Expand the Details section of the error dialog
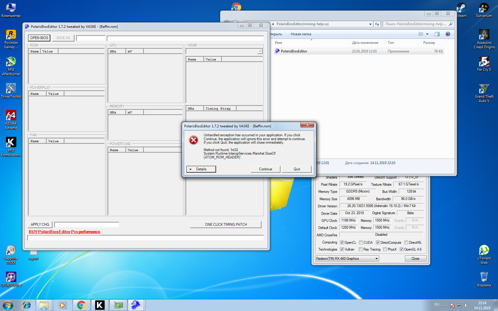The height and width of the screenshot is (311, 498). click(201, 169)
